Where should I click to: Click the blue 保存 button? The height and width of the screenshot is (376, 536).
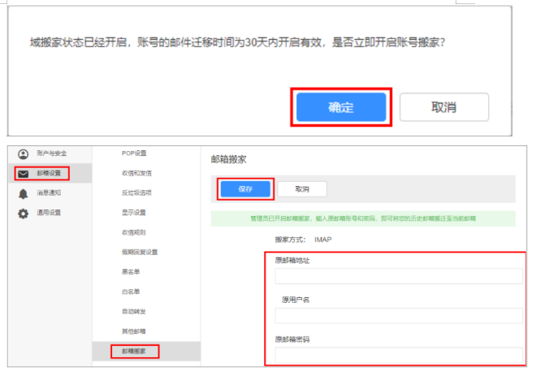click(x=245, y=189)
